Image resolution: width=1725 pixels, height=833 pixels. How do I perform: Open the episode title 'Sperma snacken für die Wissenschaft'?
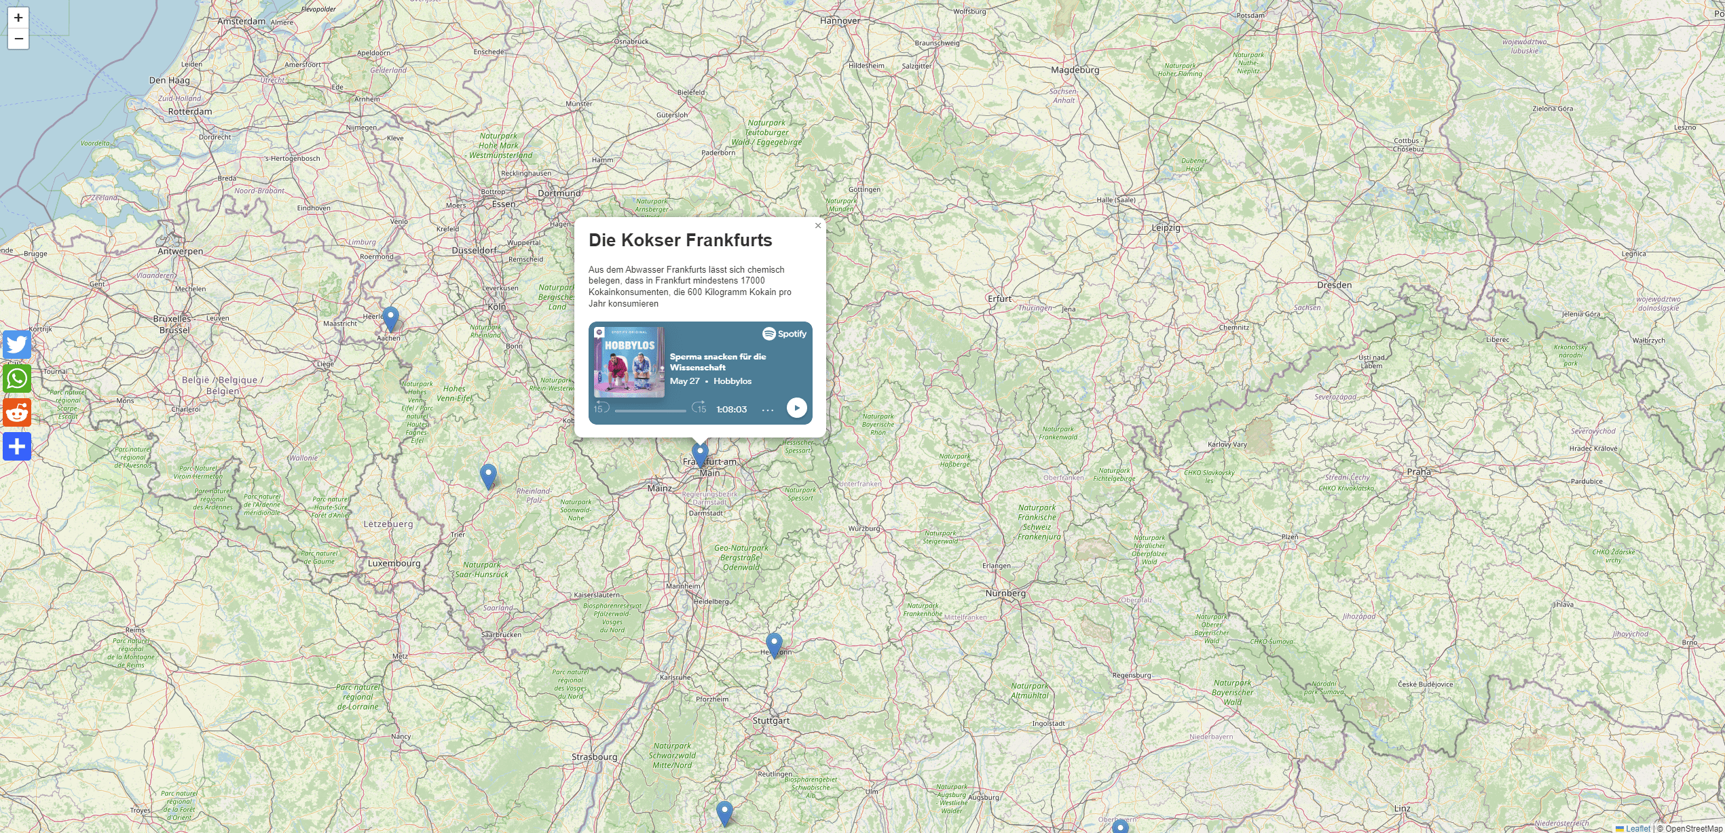click(x=718, y=362)
